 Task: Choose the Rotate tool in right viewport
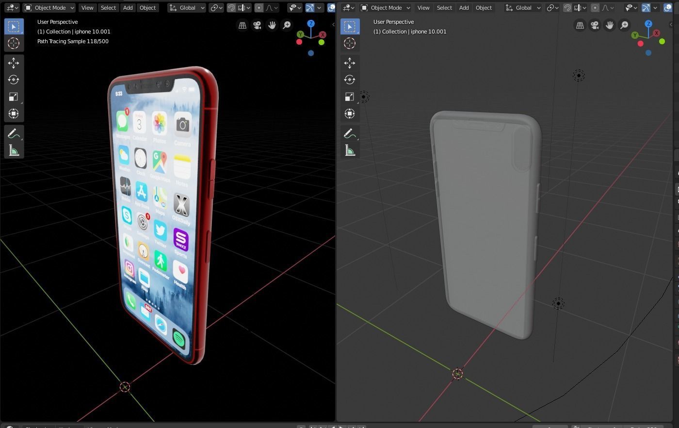(x=350, y=80)
